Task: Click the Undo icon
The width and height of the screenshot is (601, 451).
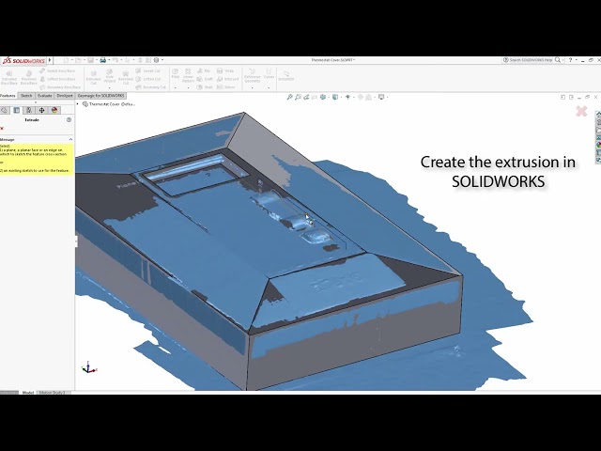Action: click(x=115, y=60)
